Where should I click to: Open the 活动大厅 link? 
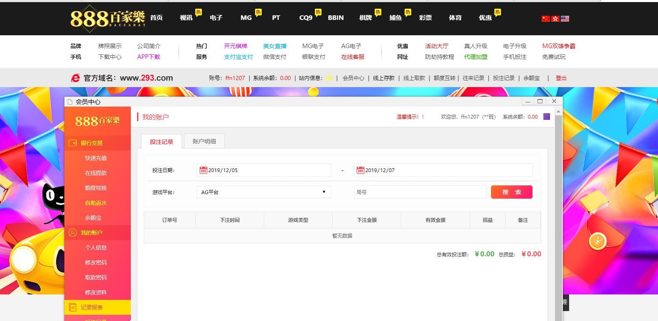click(437, 46)
